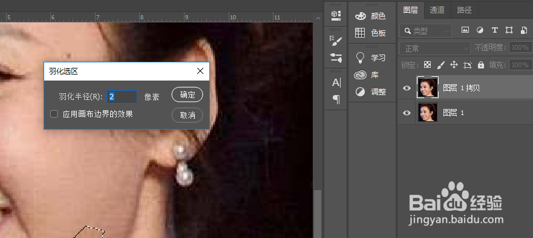Image resolution: width=533 pixels, height=238 pixels.
Task: Switch to the 图层 tab
Action: point(410,10)
